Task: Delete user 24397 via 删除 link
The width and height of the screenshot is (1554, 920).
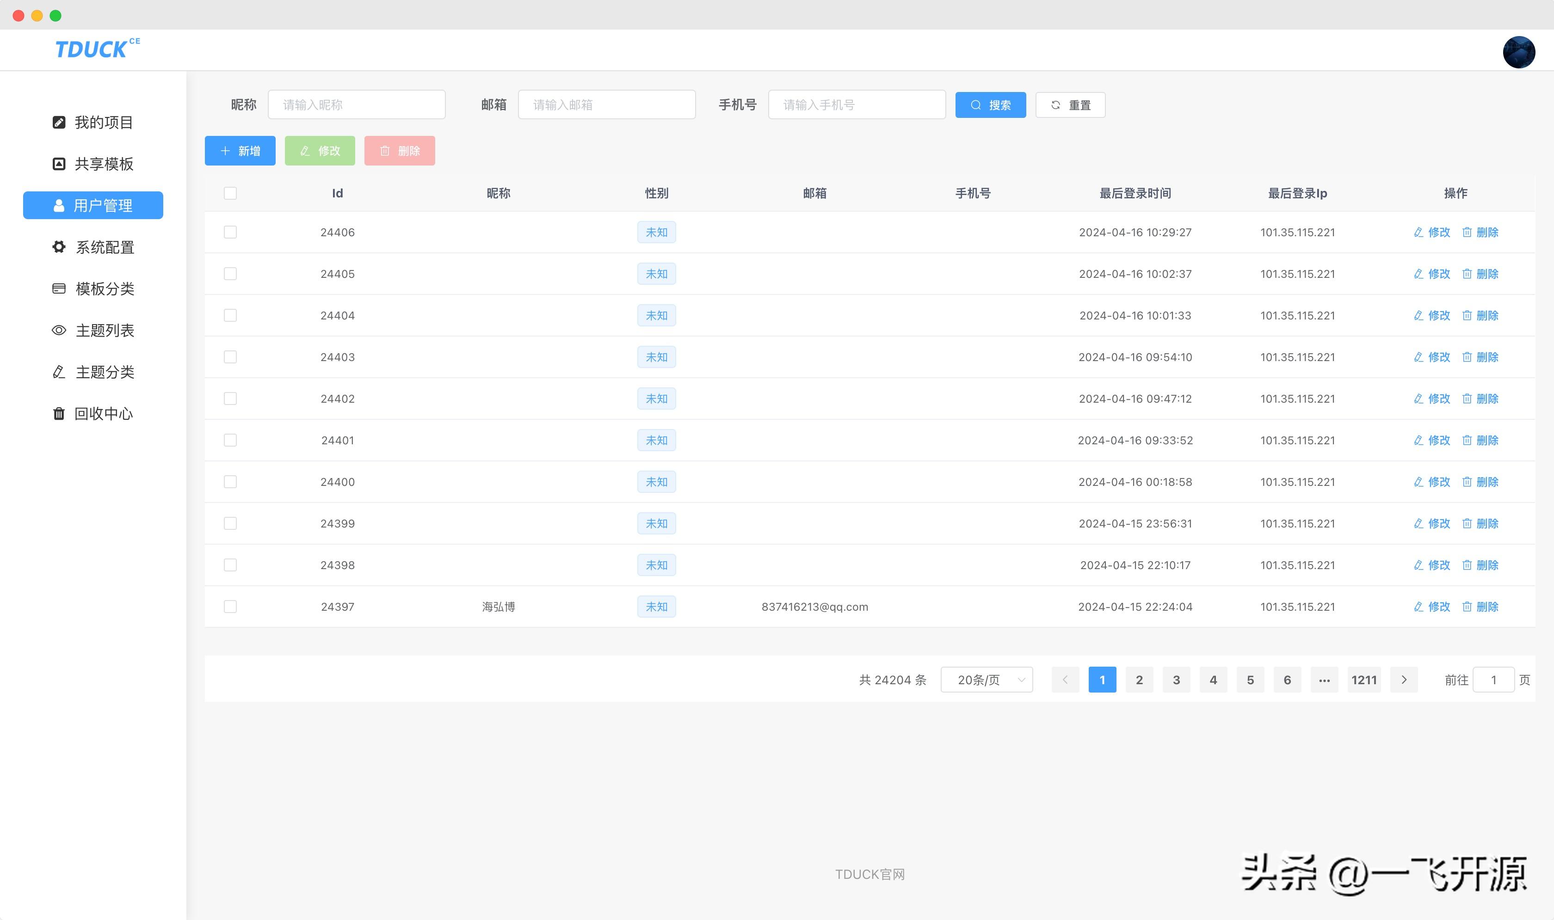Action: click(x=1480, y=606)
